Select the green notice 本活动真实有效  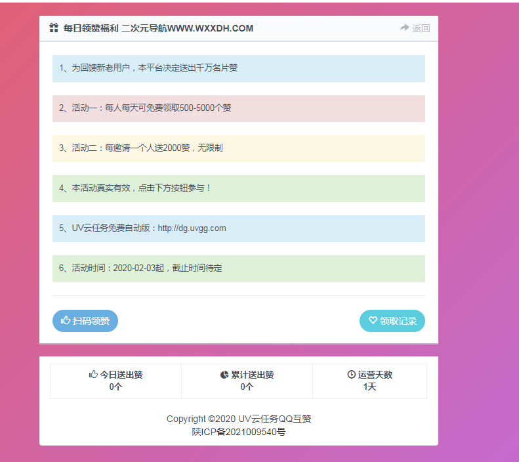click(x=238, y=188)
